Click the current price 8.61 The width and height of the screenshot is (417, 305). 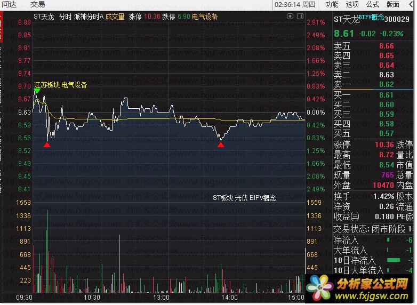coord(344,34)
